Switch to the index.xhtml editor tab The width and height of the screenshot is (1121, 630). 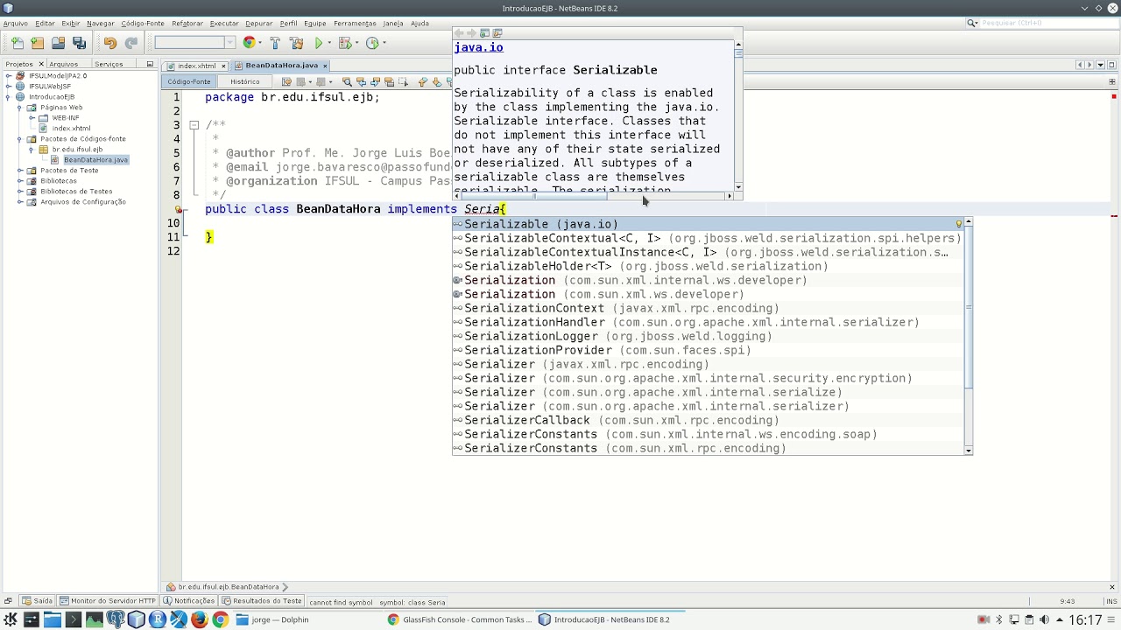pyautogui.click(x=197, y=66)
